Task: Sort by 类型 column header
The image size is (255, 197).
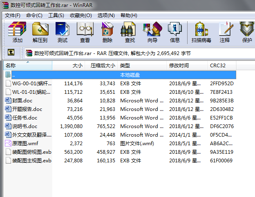Action: [x=142, y=65]
